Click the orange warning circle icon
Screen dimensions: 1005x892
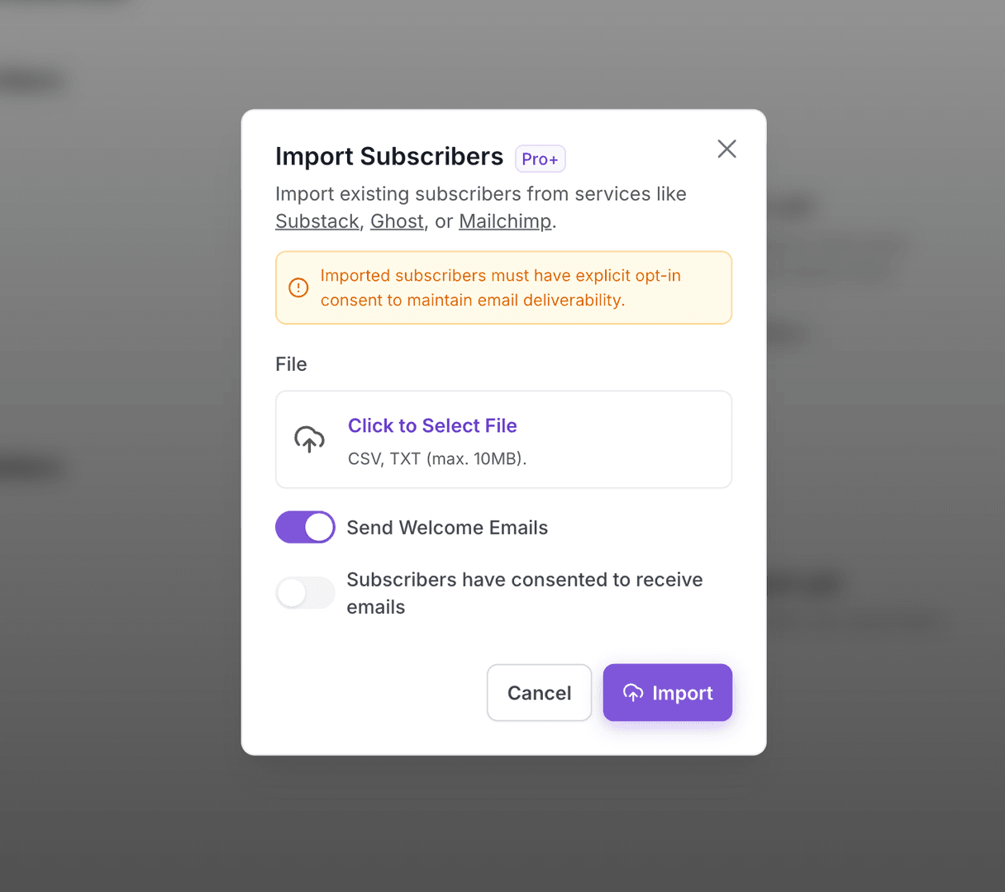click(298, 287)
